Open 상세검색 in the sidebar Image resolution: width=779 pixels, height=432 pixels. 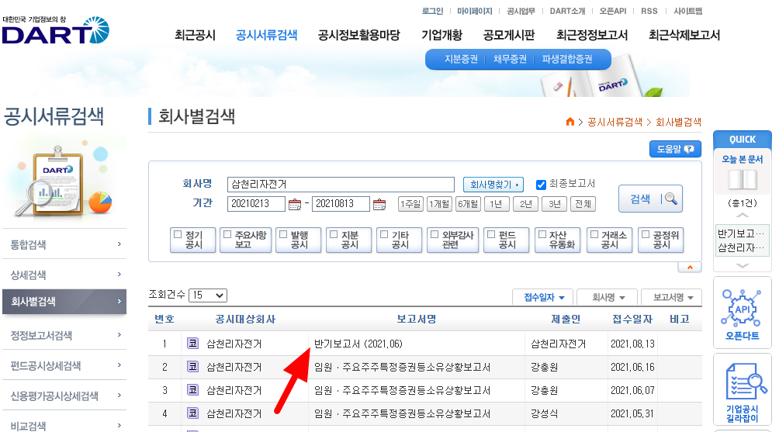point(64,275)
